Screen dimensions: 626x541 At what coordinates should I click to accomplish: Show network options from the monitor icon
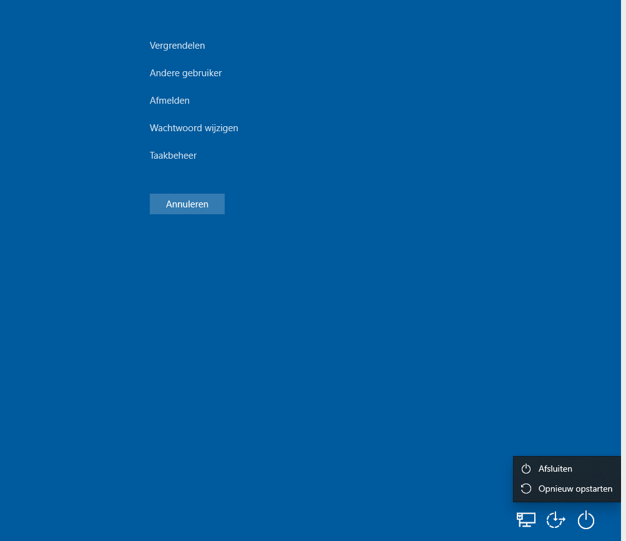click(526, 520)
